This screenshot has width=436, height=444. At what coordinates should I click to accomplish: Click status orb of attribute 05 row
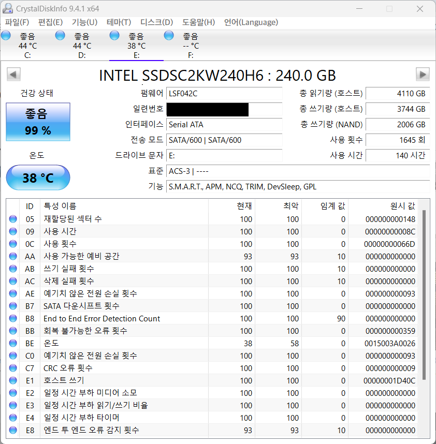13,219
